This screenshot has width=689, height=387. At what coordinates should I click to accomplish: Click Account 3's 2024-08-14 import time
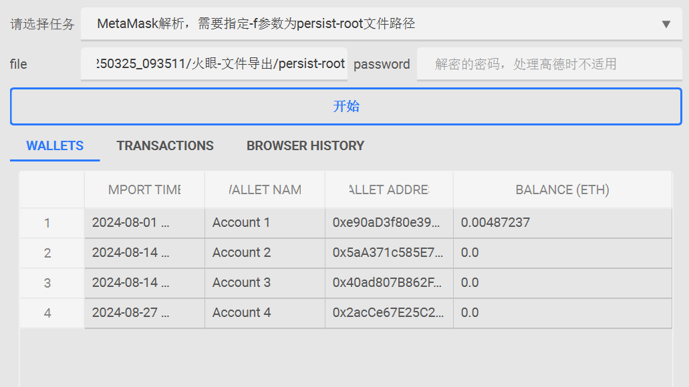tap(144, 282)
